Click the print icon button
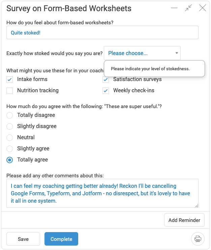Screen dimensions: 211x250 pyautogui.click(x=198, y=239)
